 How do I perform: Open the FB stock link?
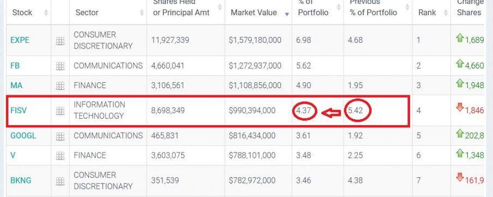15,66
